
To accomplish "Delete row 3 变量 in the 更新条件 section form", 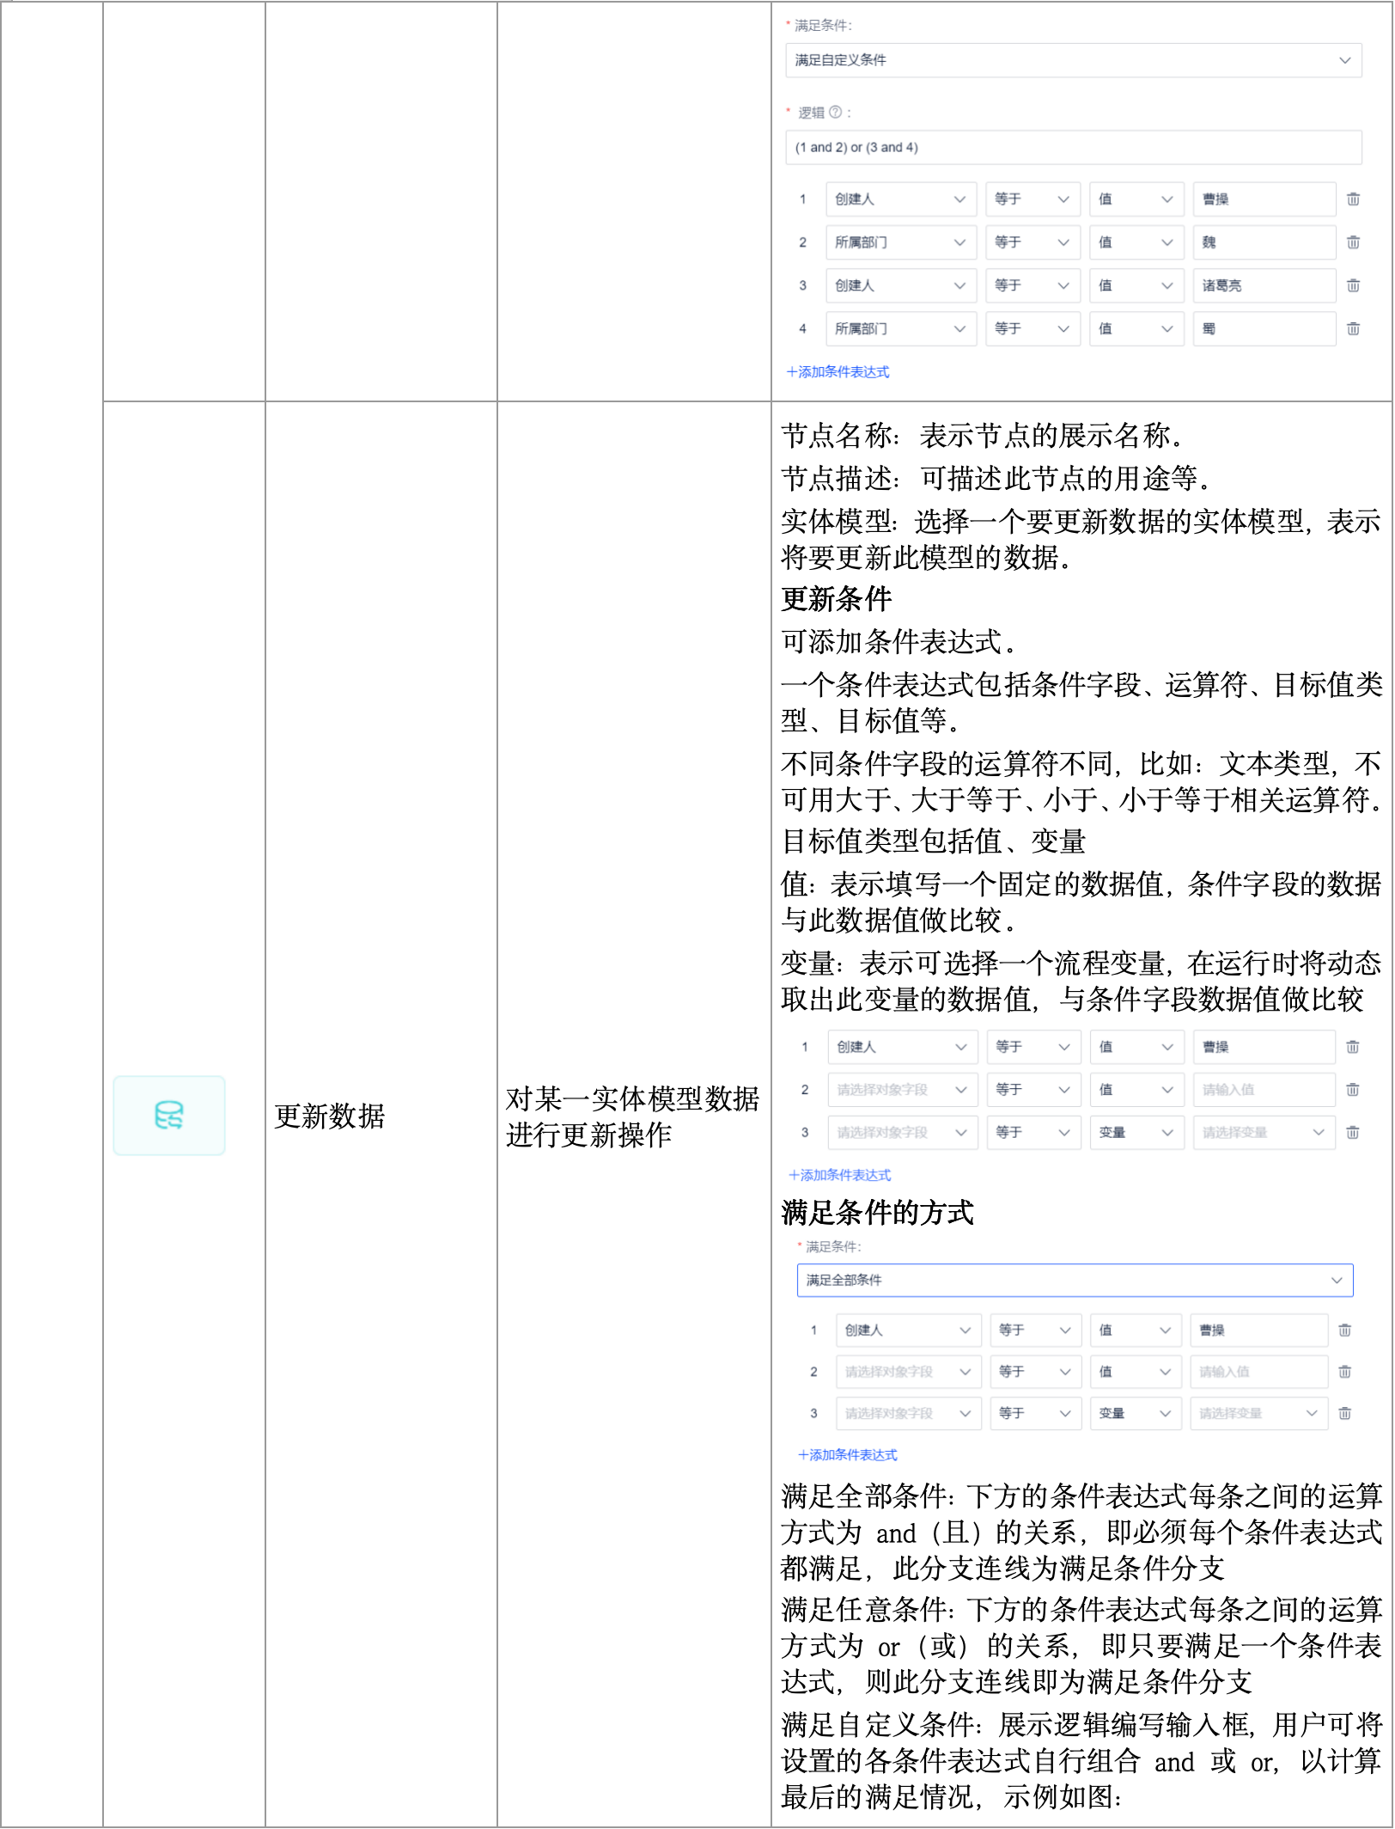I will 1352,1133.
